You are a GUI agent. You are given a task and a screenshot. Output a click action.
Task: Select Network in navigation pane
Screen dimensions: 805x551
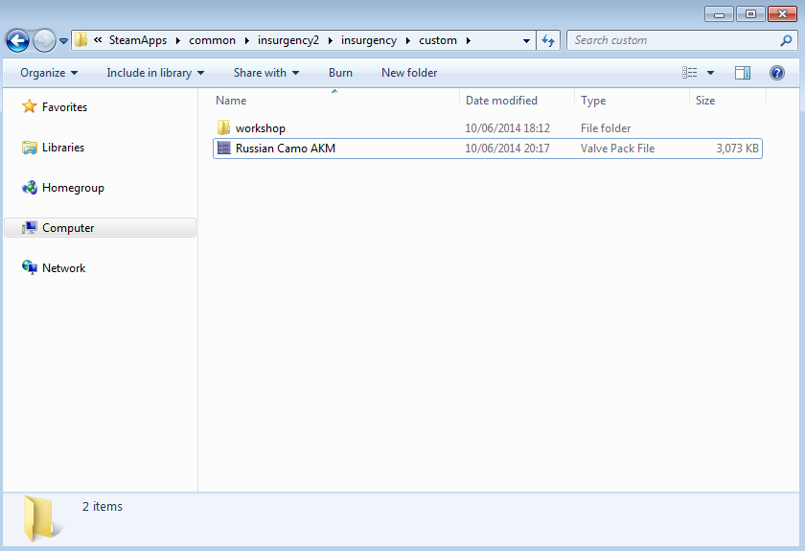[63, 268]
